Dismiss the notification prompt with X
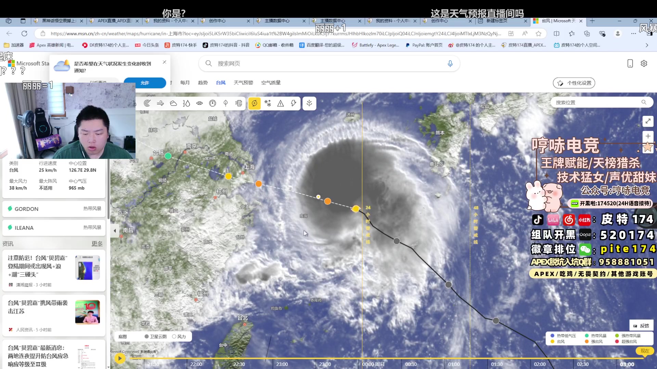This screenshot has width=657, height=369. tap(165, 62)
